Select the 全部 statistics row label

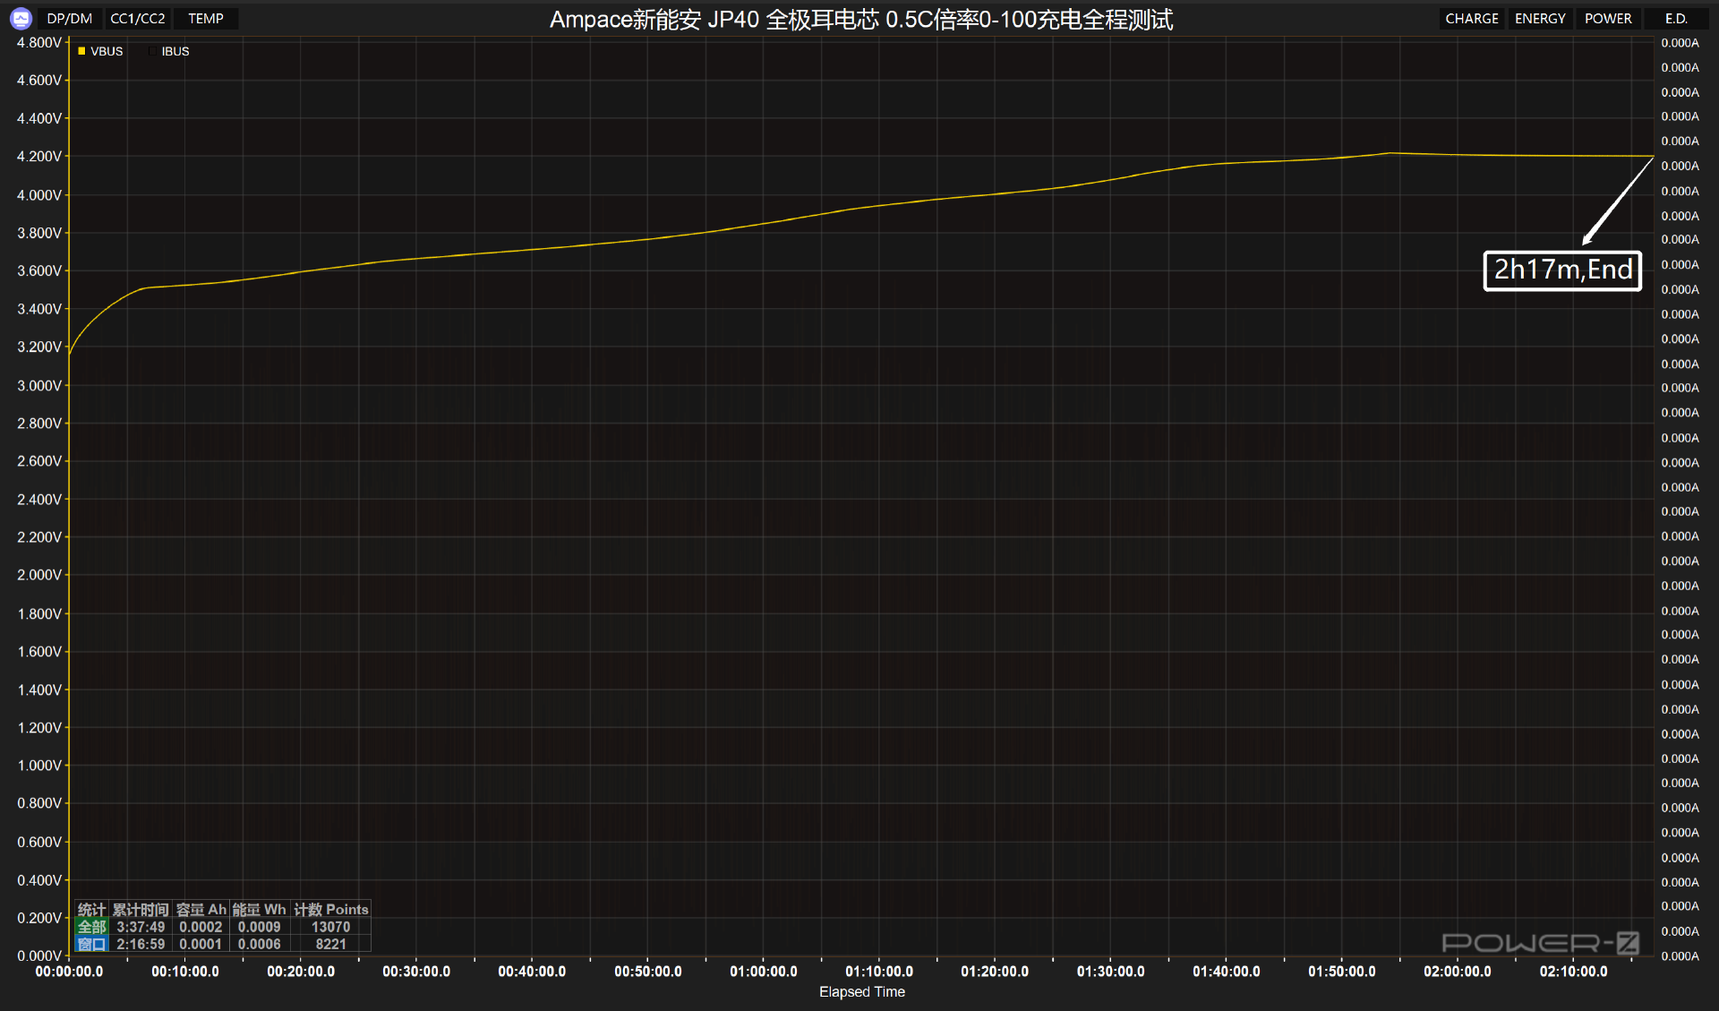tap(91, 927)
